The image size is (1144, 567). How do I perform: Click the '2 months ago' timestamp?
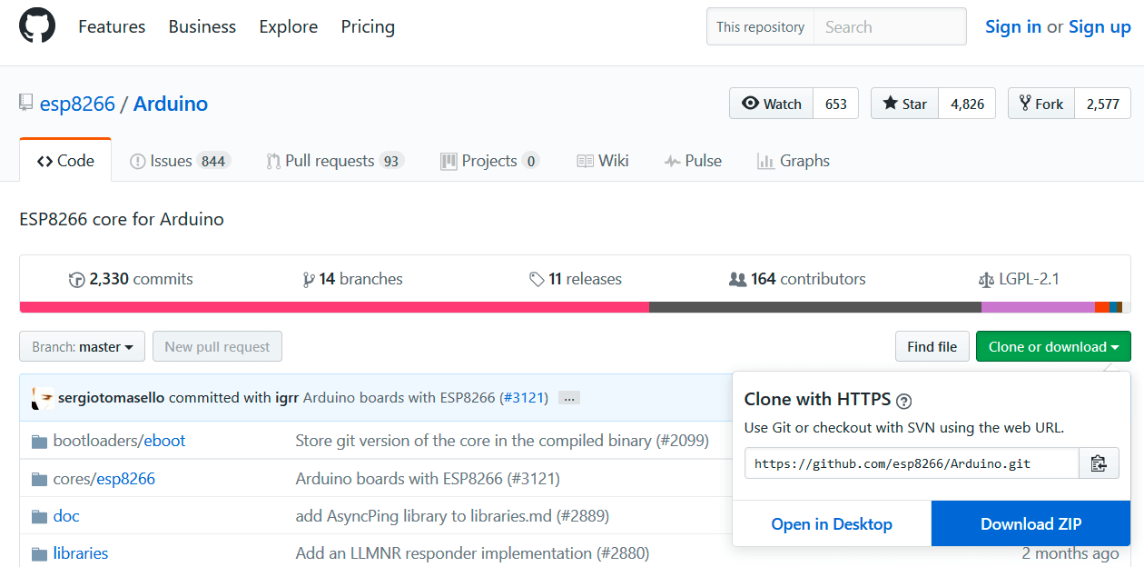(1070, 552)
